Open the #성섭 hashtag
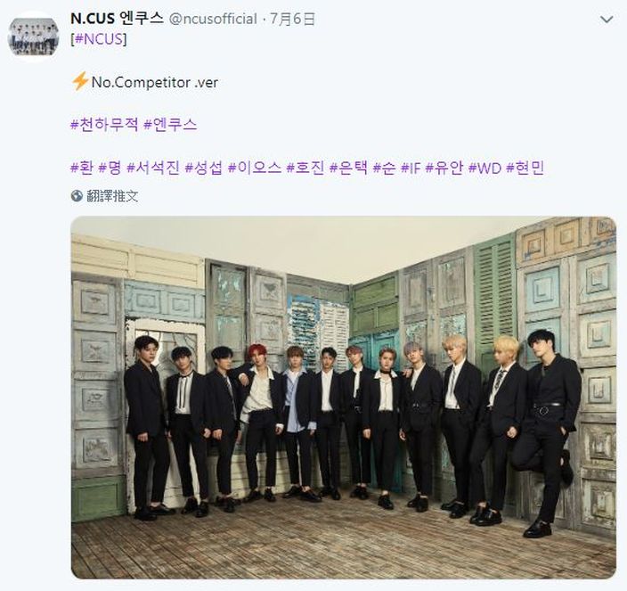Image resolution: width=627 pixels, height=591 pixels. [x=204, y=168]
